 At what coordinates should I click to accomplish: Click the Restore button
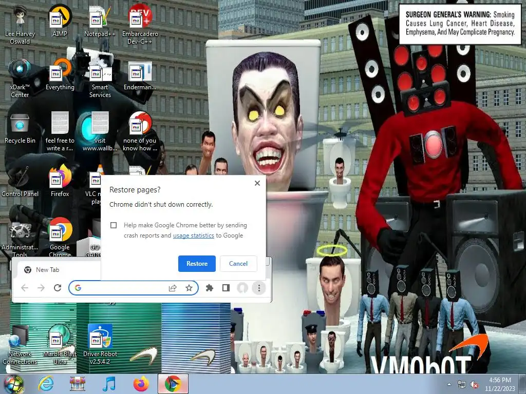pyautogui.click(x=197, y=264)
